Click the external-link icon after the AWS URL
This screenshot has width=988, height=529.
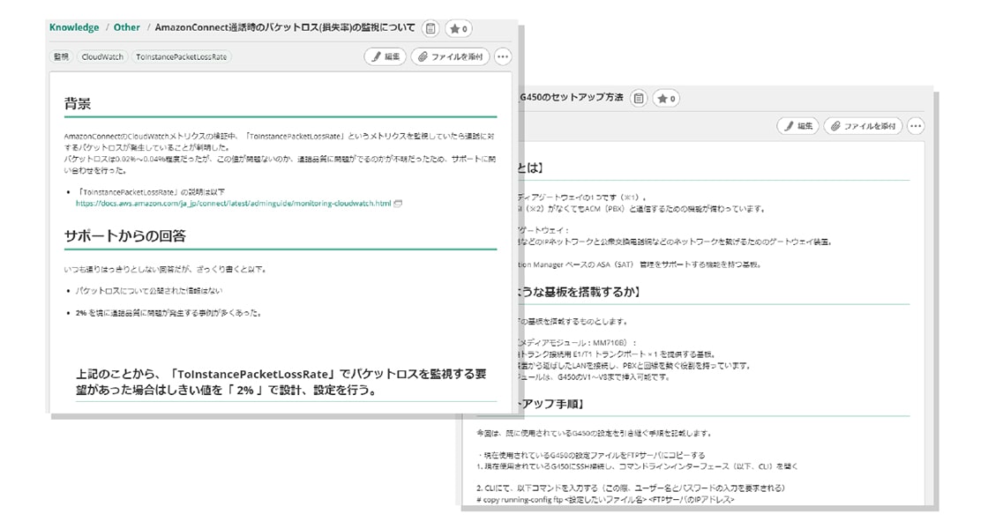398,203
